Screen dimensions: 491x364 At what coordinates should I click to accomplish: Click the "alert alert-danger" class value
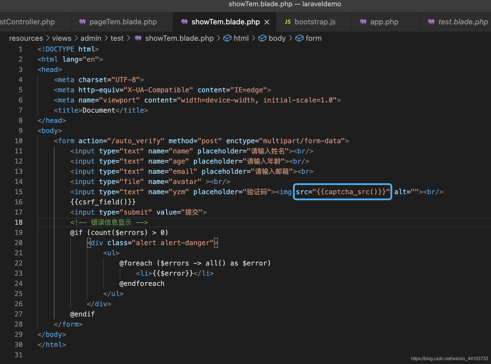pyautogui.click(x=173, y=243)
